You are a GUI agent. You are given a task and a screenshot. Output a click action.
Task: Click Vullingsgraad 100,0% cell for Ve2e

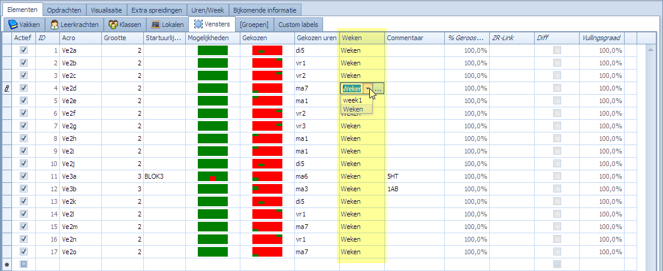[x=602, y=101]
